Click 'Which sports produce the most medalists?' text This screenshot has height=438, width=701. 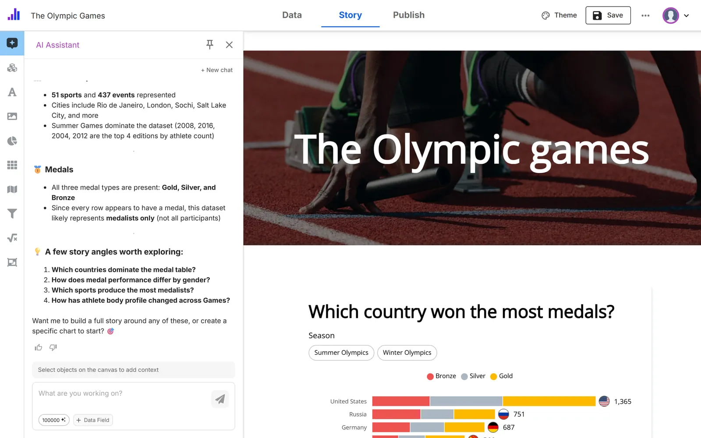123,290
